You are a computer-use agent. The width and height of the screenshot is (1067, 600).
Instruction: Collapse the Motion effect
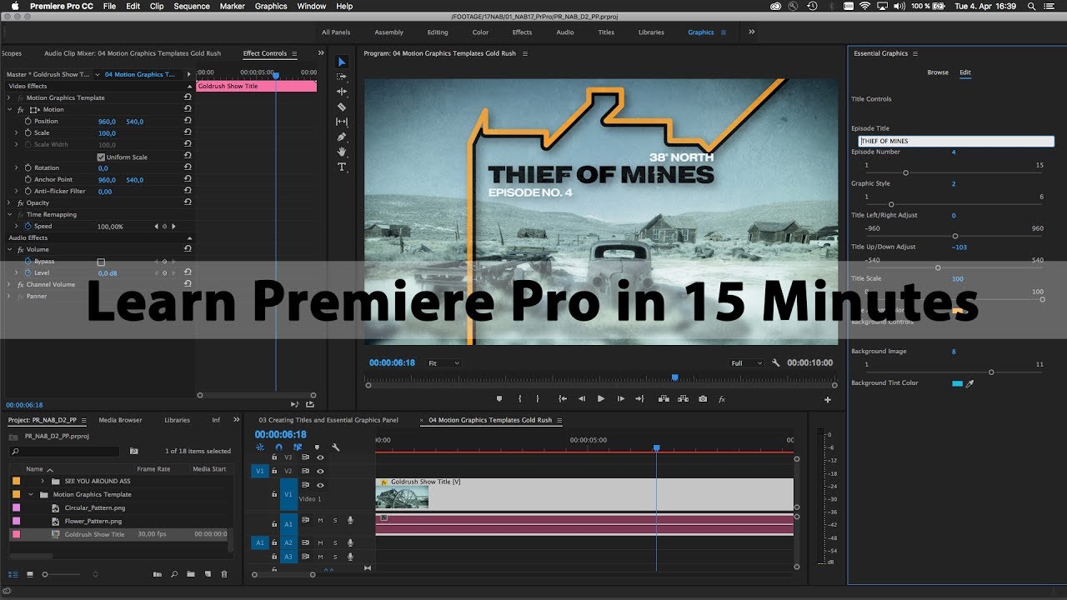(9, 110)
